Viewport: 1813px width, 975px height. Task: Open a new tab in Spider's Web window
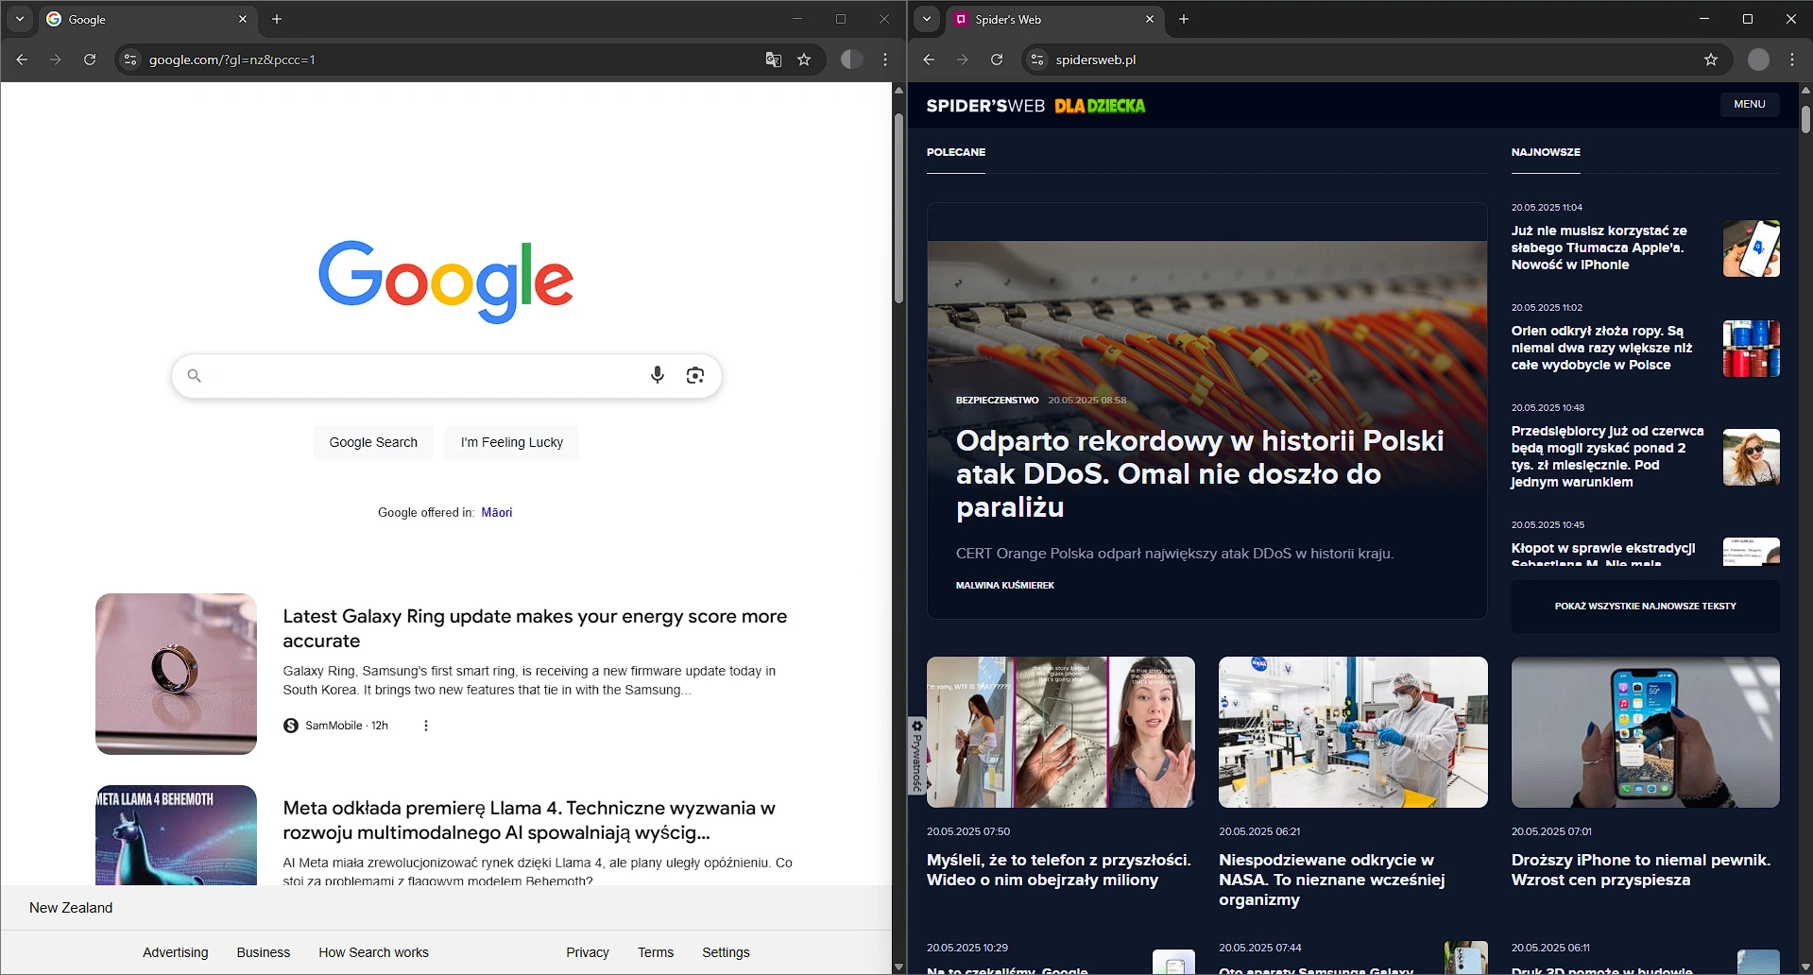click(x=1184, y=19)
